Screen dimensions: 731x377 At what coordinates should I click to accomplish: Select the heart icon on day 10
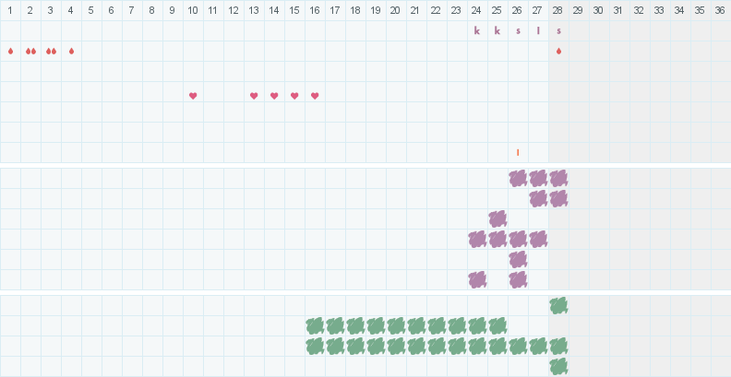(x=193, y=96)
